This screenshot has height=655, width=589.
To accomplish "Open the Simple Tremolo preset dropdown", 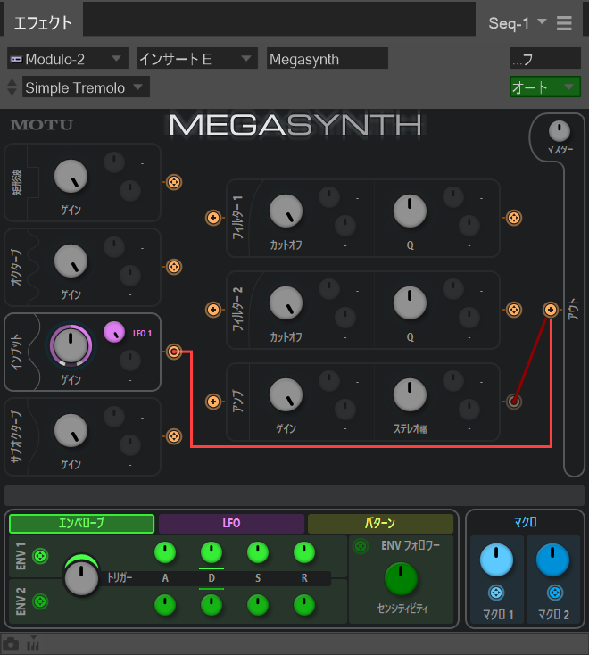I will [x=86, y=87].
